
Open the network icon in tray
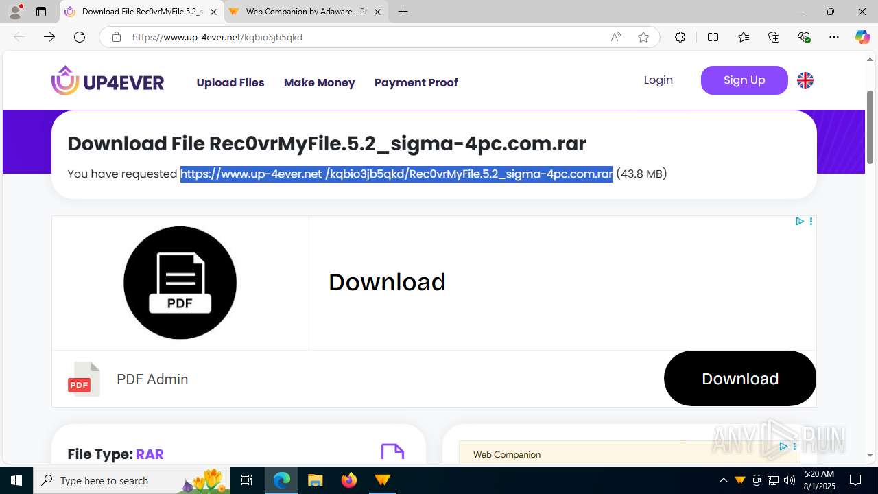773,480
